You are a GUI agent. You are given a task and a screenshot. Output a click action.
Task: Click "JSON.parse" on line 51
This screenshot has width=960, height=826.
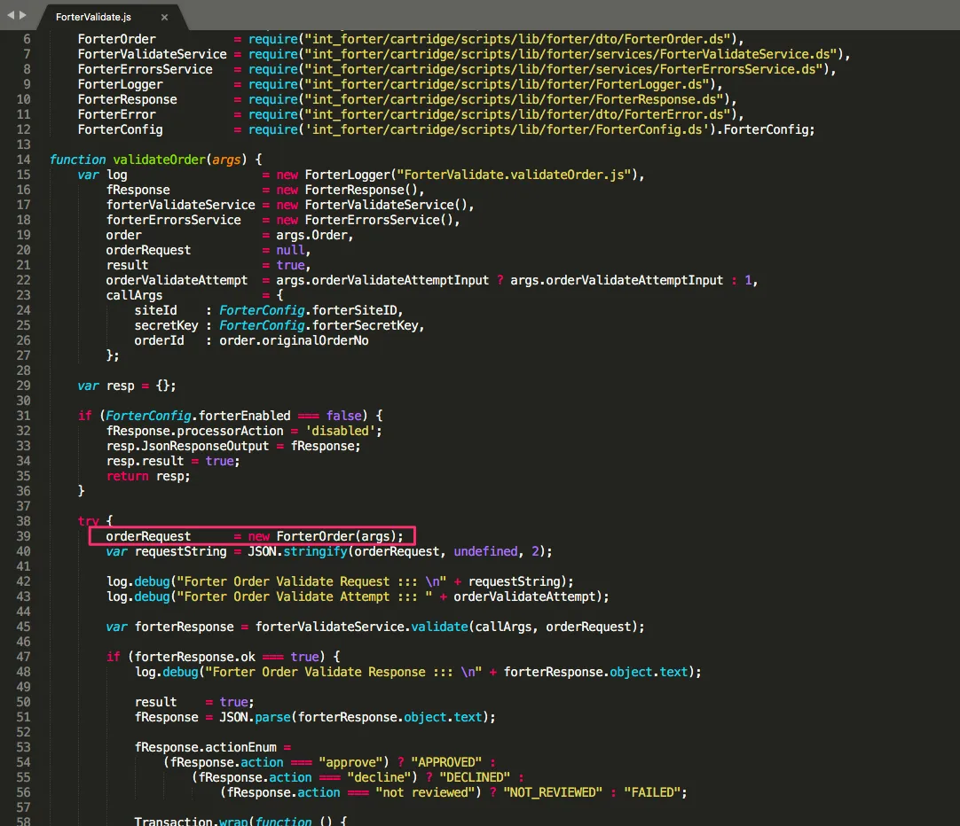(x=255, y=717)
